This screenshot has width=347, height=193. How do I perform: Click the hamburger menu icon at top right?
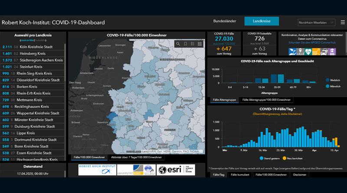(342, 22)
